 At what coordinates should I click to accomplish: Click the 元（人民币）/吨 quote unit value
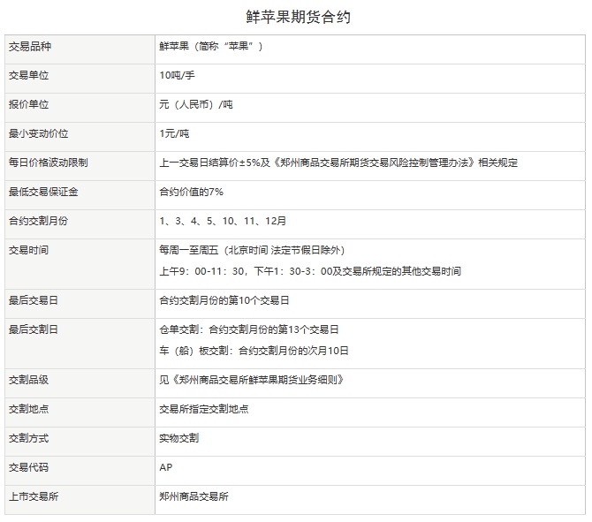[x=195, y=104]
